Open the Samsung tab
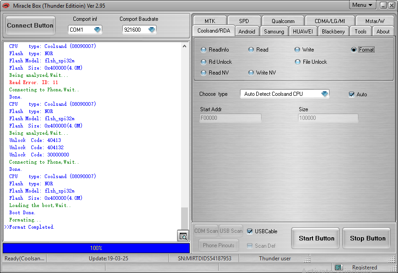Viewport: 398px width, 273px height. point(274,32)
